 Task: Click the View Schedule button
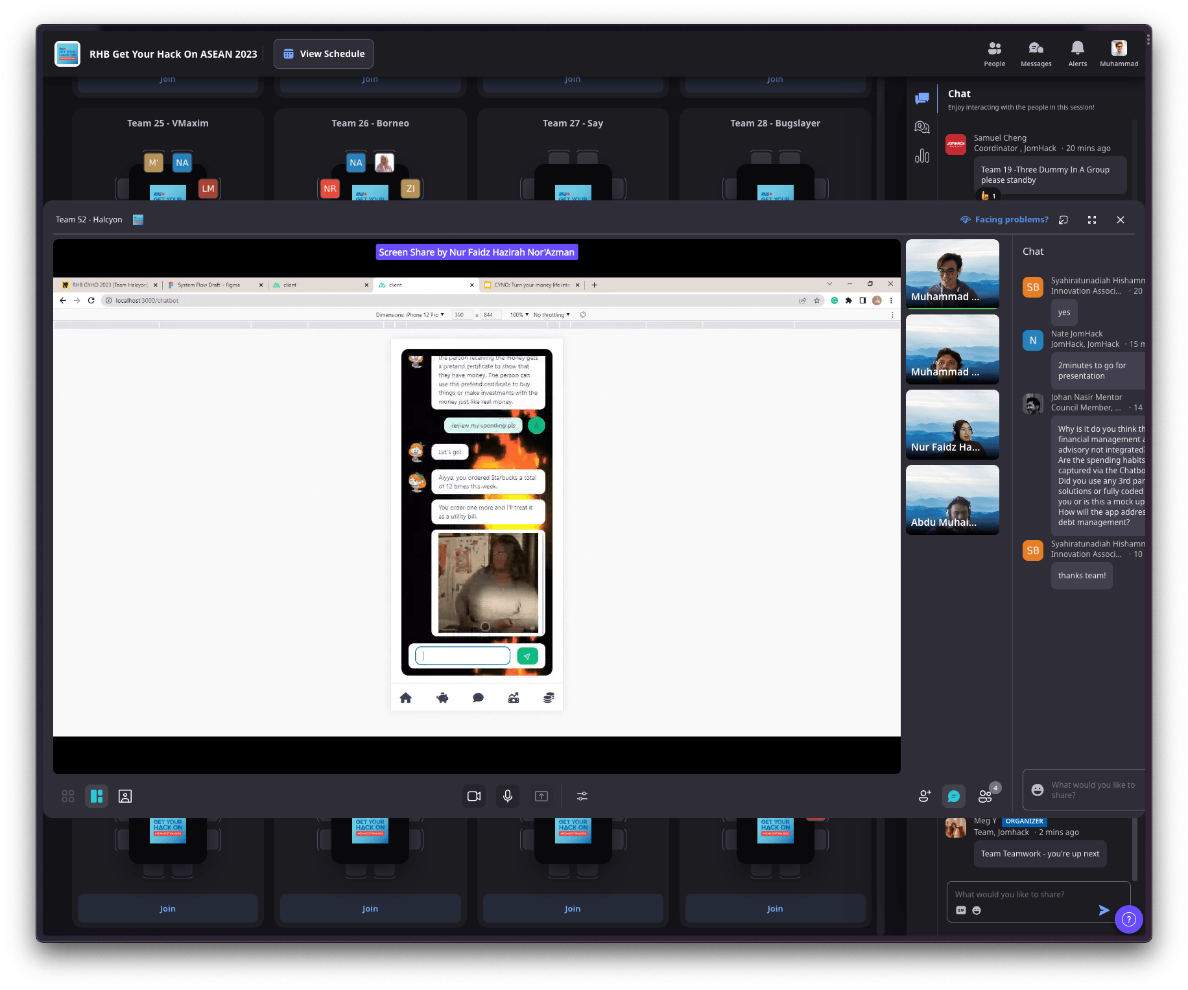324,54
